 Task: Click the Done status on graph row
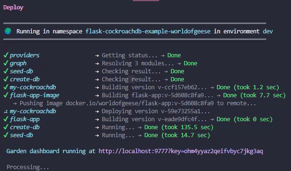click(191, 63)
